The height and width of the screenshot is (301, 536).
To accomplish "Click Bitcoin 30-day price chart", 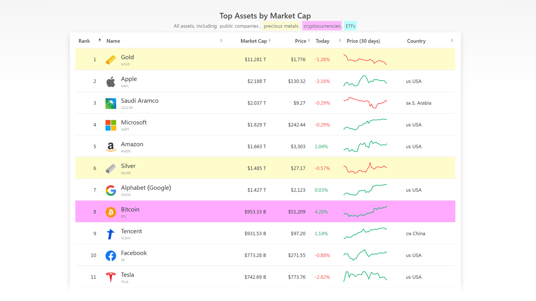I will (x=365, y=211).
